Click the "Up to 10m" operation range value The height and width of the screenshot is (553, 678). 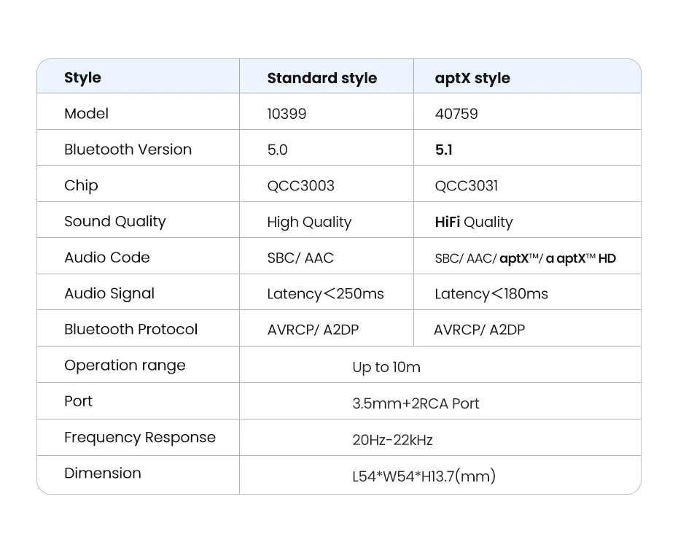coord(386,367)
